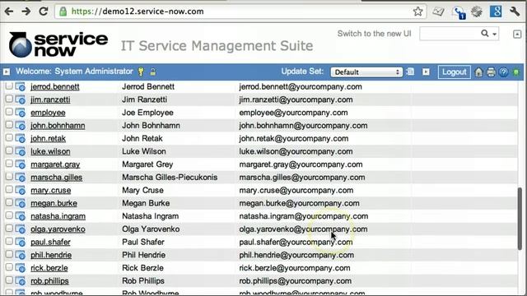Click the email mary.cruse@yourcompany.com
This screenshot has height=296, width=527.
click(296, 190)
